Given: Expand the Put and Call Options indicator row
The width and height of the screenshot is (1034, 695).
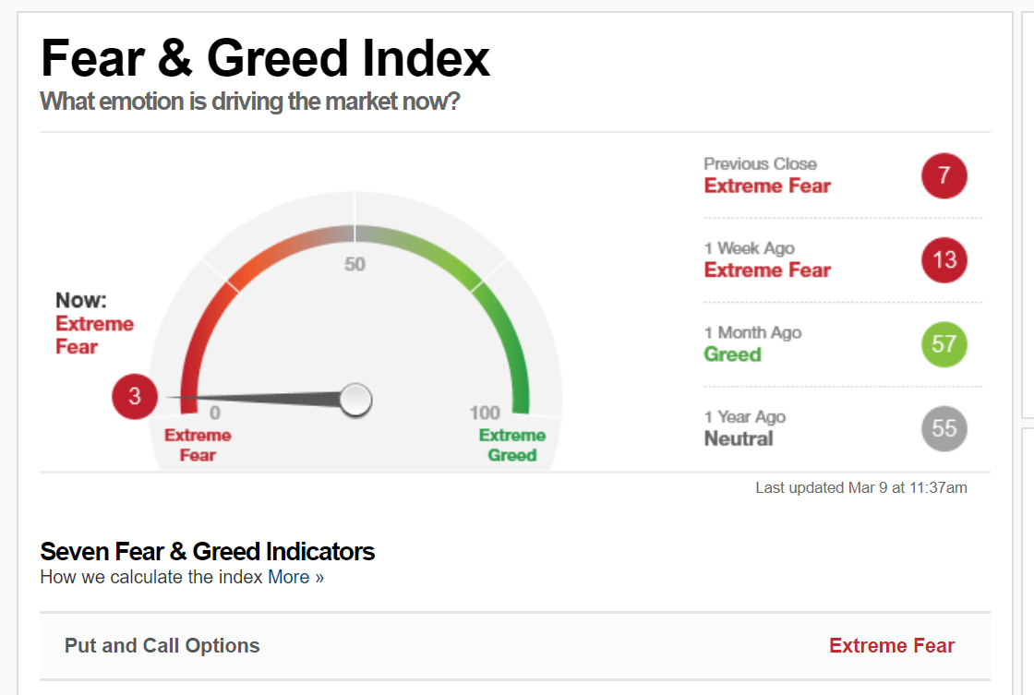Looking at the screenshot, I should click(162, 645).
